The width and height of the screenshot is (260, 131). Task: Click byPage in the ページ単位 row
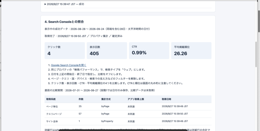[x=105, y=106]
